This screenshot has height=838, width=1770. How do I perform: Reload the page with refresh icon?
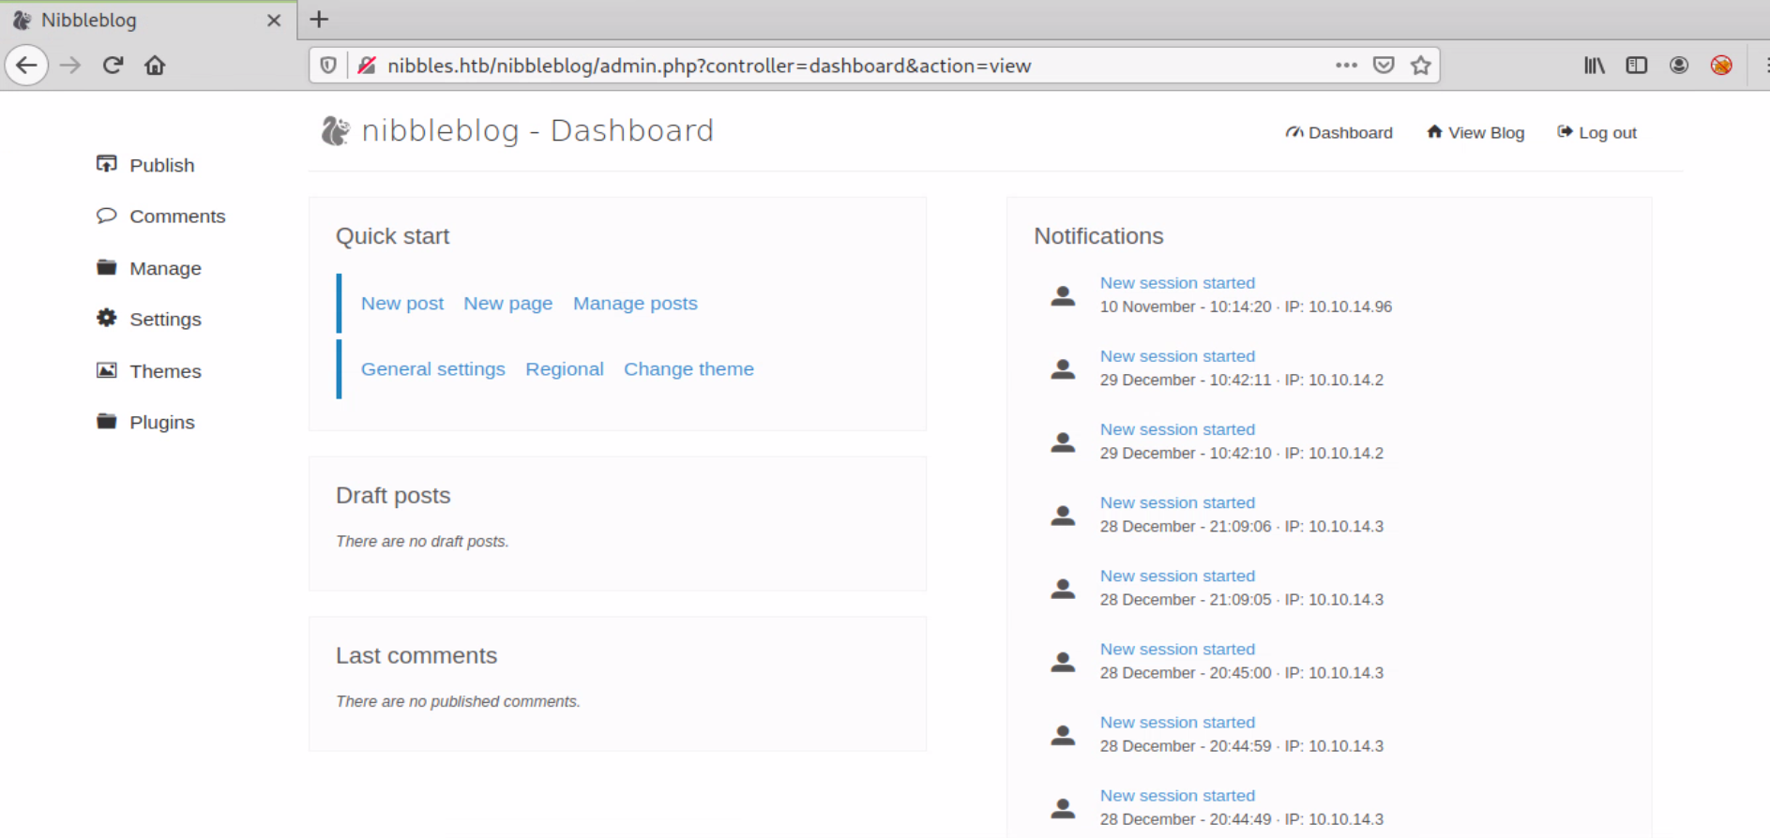113,66
